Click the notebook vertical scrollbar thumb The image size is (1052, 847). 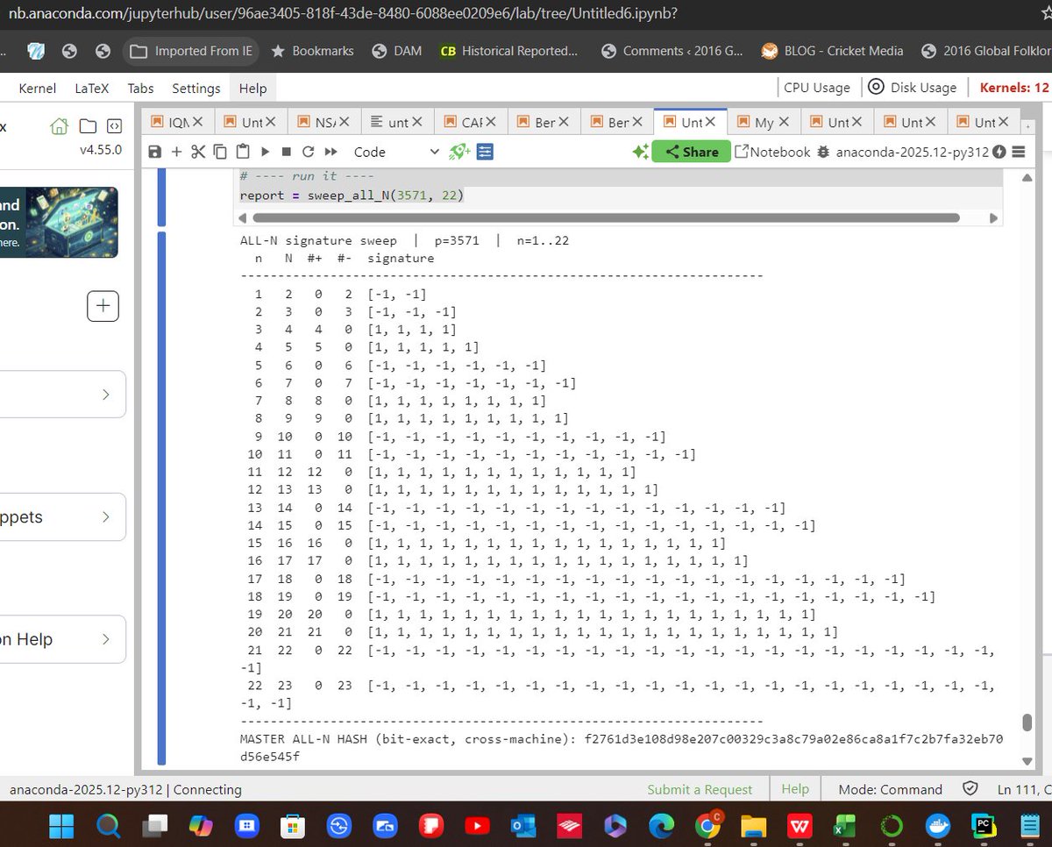1027,722
